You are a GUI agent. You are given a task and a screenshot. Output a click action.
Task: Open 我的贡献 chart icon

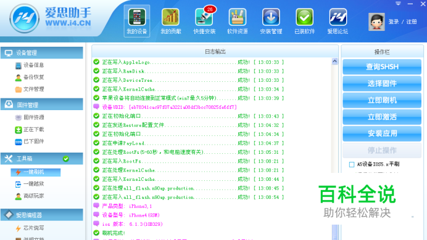coord(170,21)
